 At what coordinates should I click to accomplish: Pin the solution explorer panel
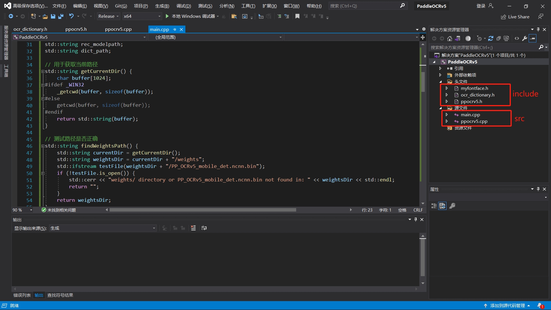(538, 30)
